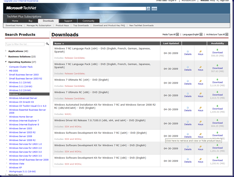
Task: Download Windows SDK for Windows 7 RC (x64)
Action: click(217, 148)
